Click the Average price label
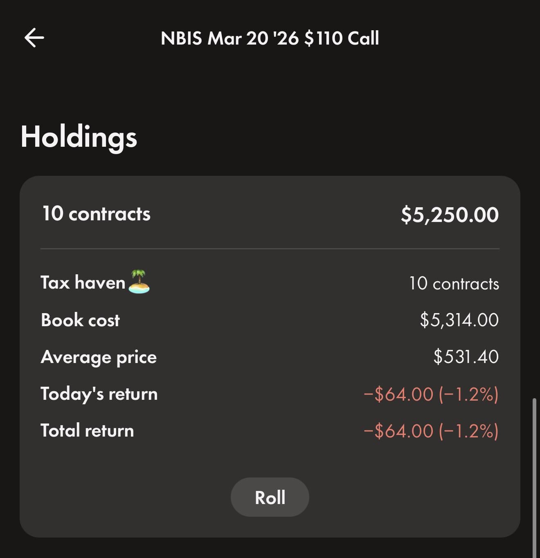540x558 pixels. [x=99, y=357]
